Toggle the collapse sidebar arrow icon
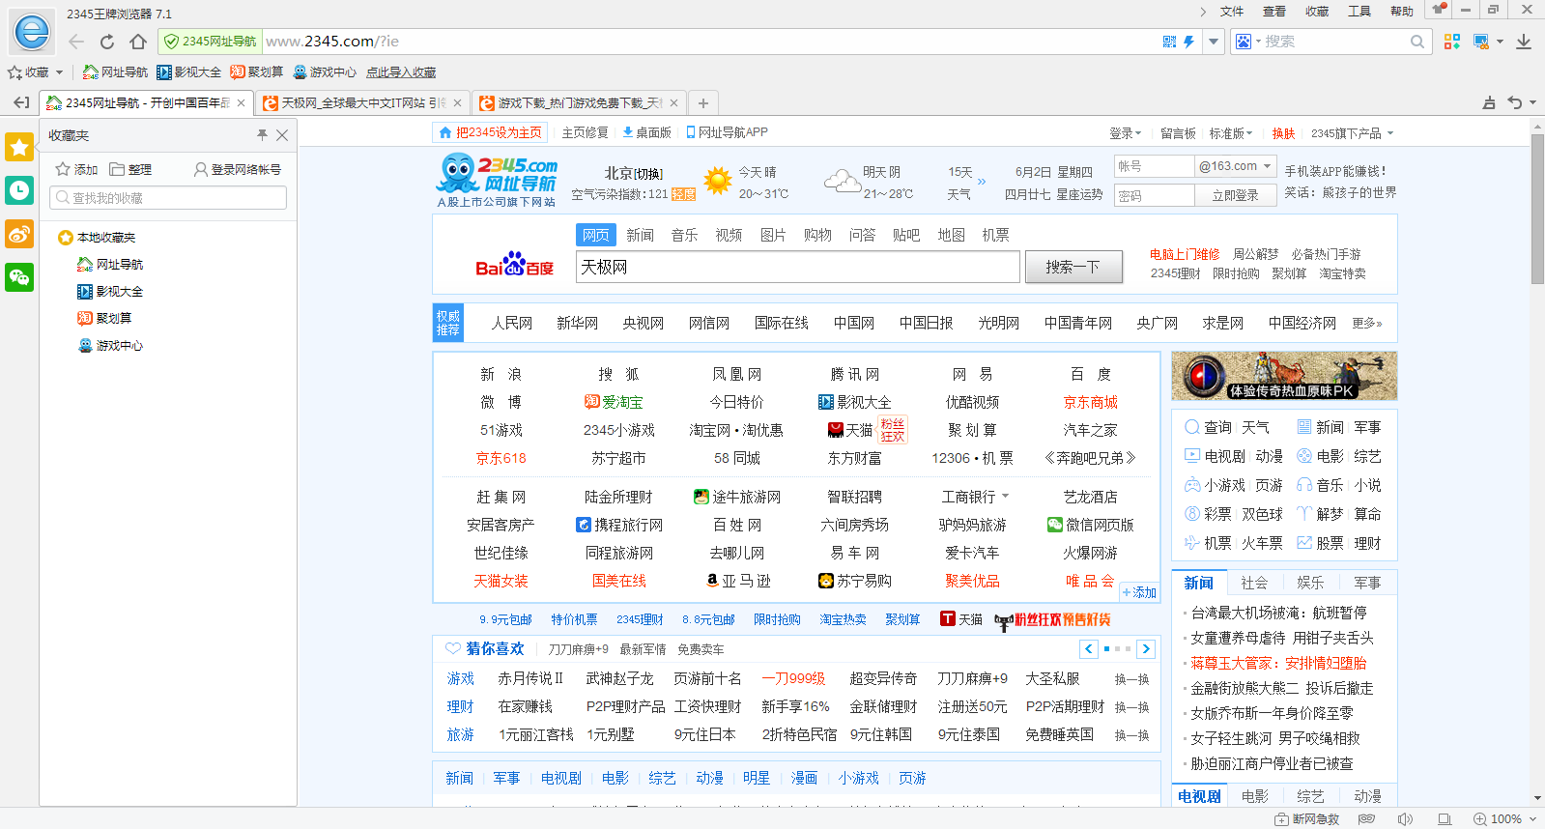 tap(21, 102)
